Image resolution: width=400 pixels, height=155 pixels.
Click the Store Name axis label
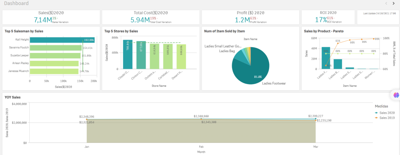click(x=159, y=86)
